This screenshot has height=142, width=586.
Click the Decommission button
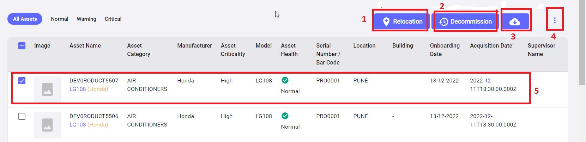tap(465, 21)
